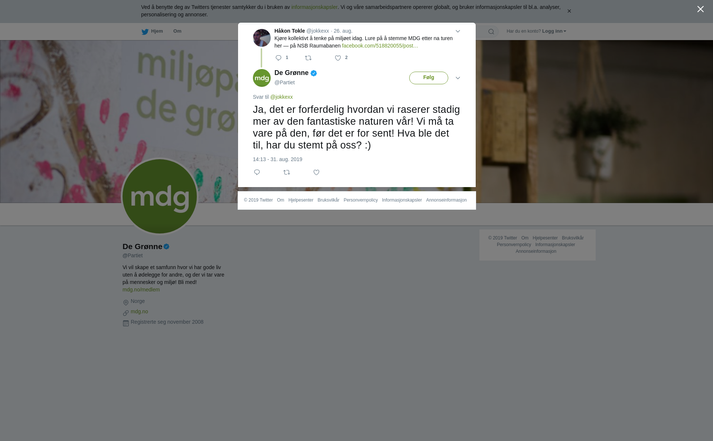Like the De Grønne reply tweet
The image size is (713, 441).
coord(316,172)
